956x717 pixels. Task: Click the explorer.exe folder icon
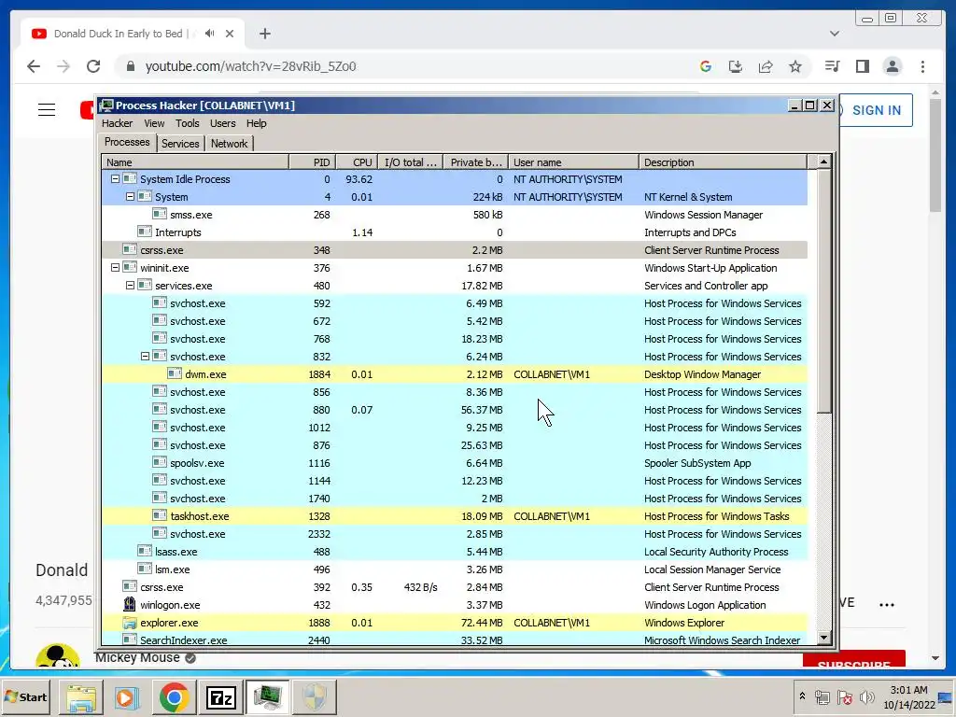(x=129, y=623)
